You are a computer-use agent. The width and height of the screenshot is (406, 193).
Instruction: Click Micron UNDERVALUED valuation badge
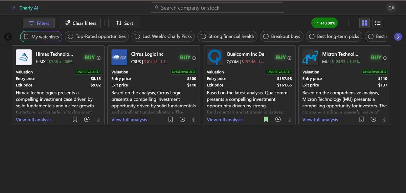pos(375,72)
